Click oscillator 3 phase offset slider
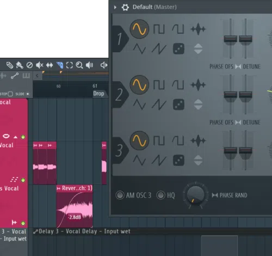 (231, 150)
